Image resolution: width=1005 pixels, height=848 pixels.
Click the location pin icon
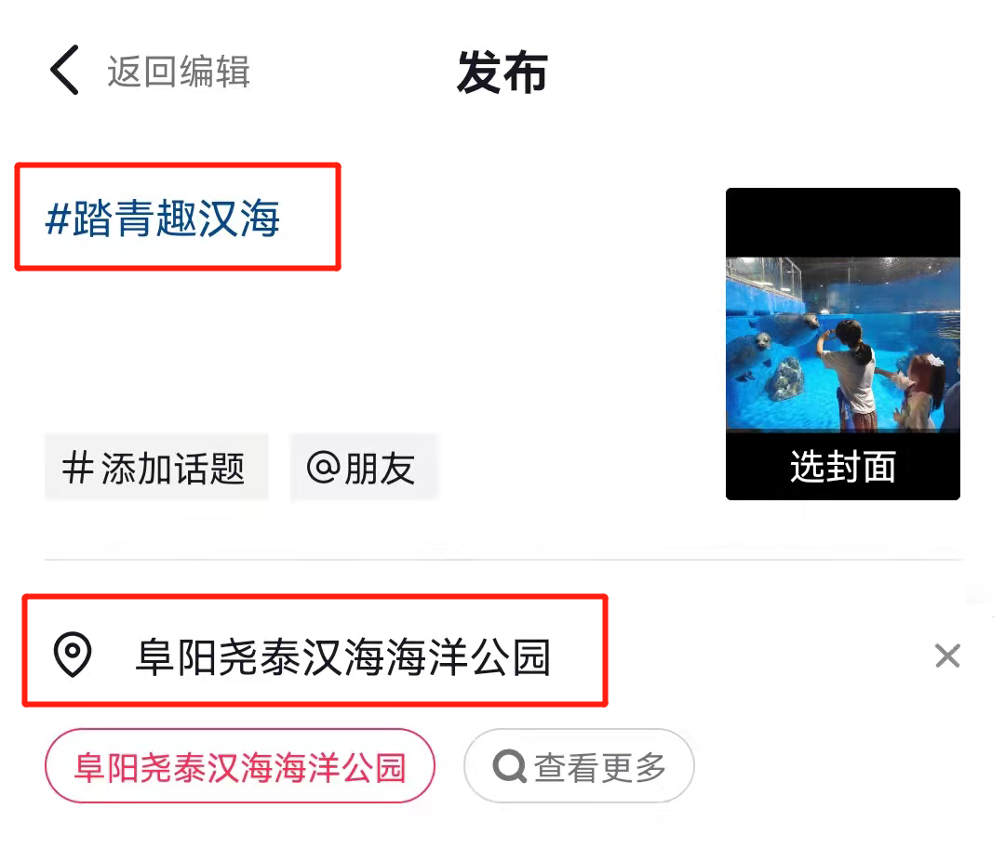tap(73, 655)
